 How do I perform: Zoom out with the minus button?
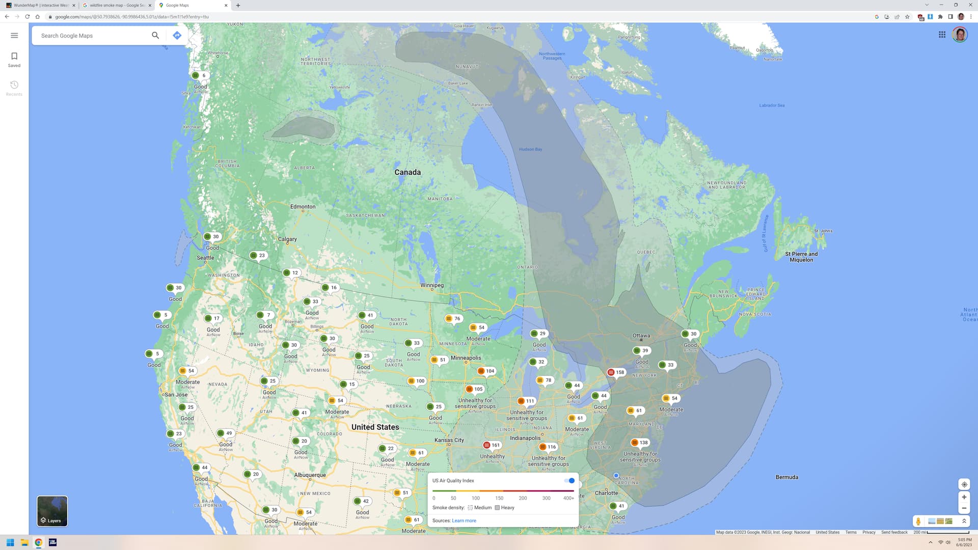[964, 508]
